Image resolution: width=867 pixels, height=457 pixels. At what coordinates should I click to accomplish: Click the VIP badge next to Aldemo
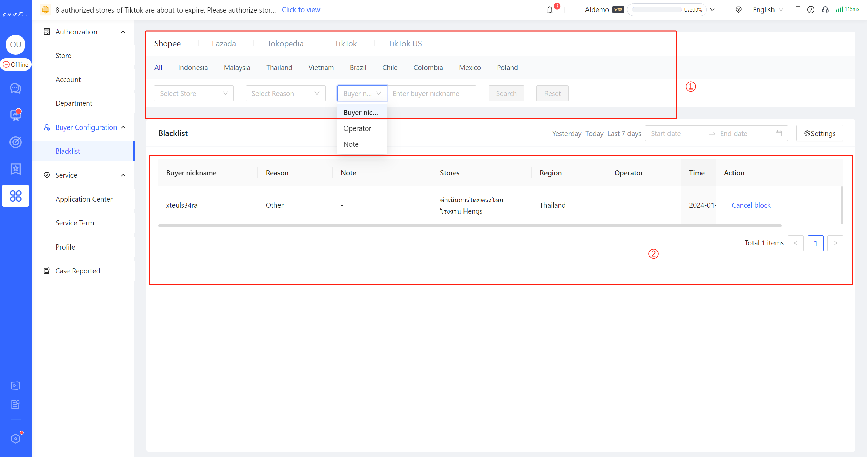pyautogui.click(x=618, y=9)
